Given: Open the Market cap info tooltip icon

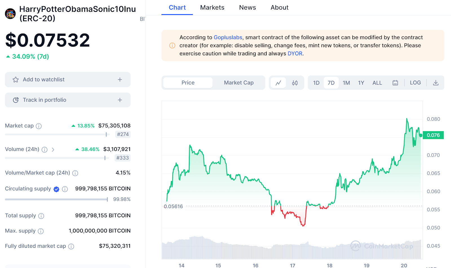Looking at the screenshot, I should click(x=39, y=126).
